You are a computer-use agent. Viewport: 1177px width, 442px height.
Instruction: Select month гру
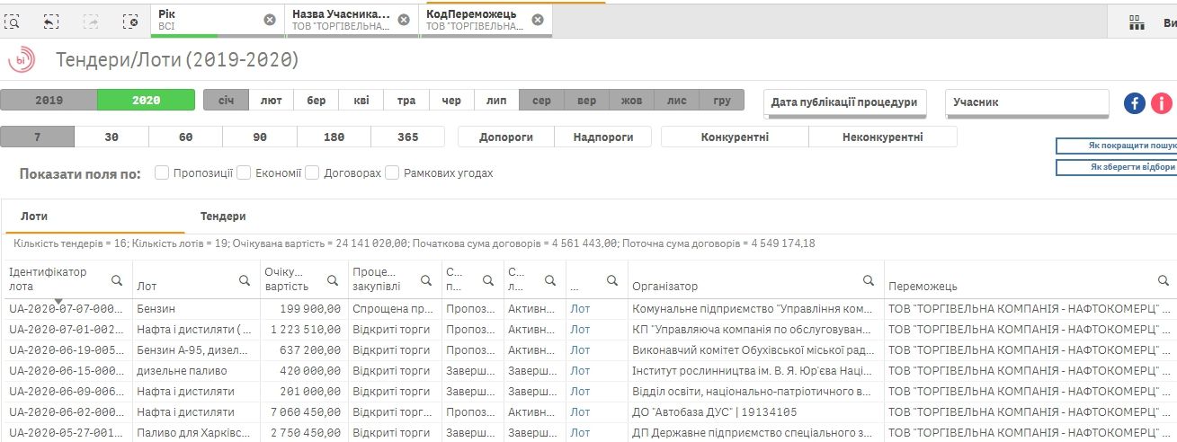[x=722, y=100]
